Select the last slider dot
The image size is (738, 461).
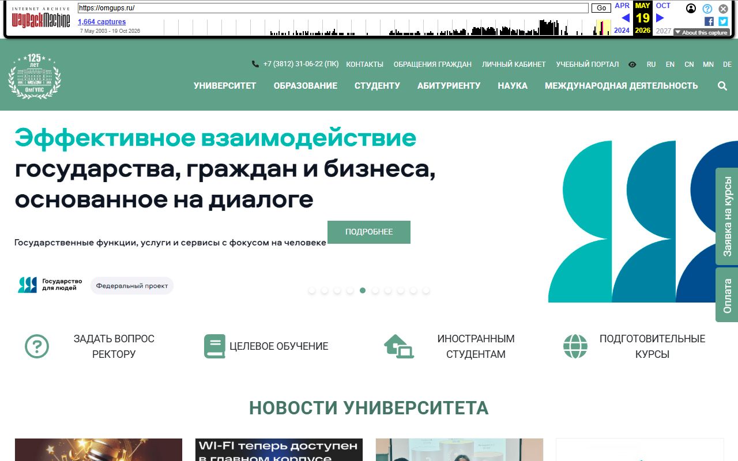coord(426,290)
